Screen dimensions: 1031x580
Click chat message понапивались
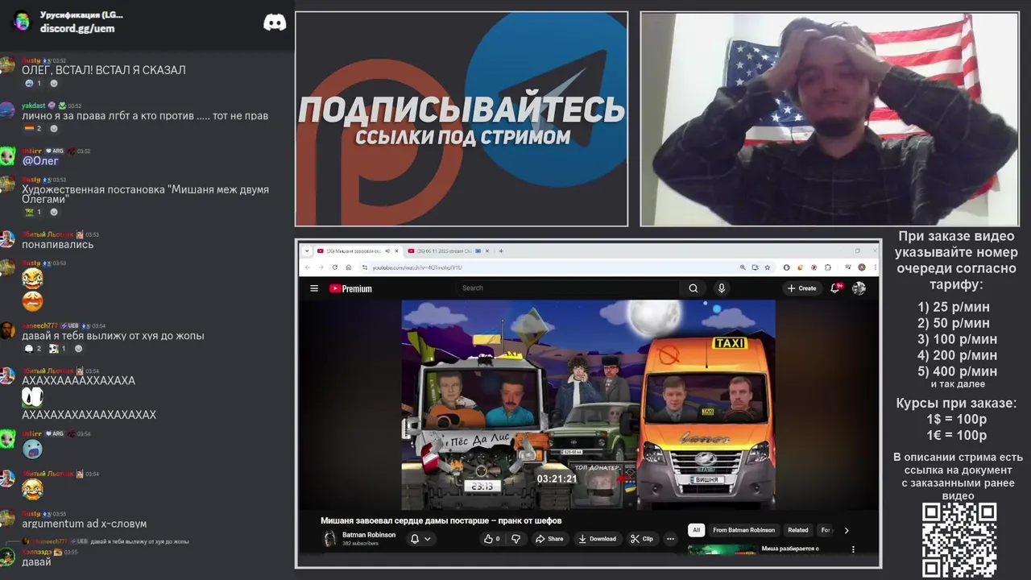[x=58, y=244]
